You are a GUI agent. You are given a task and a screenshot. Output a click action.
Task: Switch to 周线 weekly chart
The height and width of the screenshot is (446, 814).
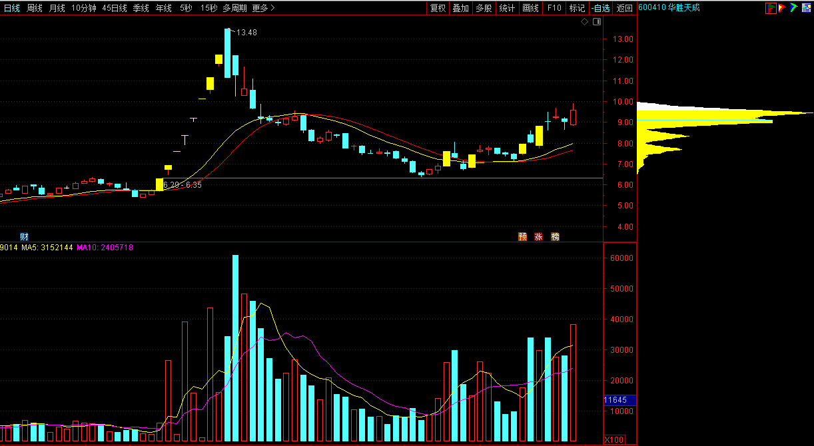[x=35, y=8]
